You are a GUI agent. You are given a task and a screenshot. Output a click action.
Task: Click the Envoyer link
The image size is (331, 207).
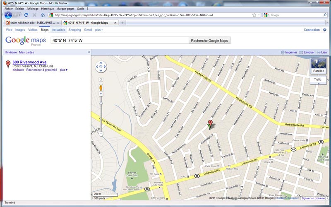coord(309,53)
